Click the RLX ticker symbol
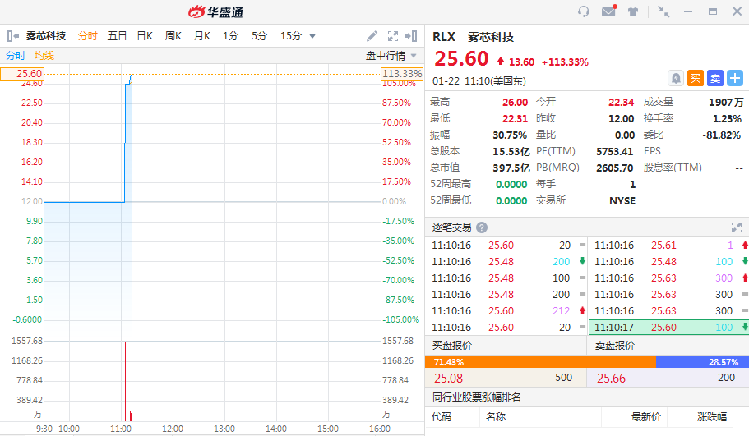The width and height of the screenshot is (749, 436). (x=444, y=37)
